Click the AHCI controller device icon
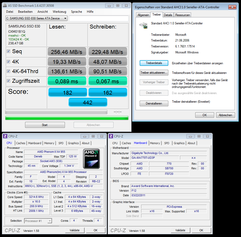Screen dimensions: 241x237 tap(144, 26)
